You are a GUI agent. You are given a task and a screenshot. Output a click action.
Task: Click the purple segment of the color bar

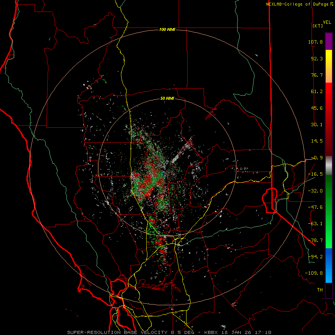click(329, 42)
